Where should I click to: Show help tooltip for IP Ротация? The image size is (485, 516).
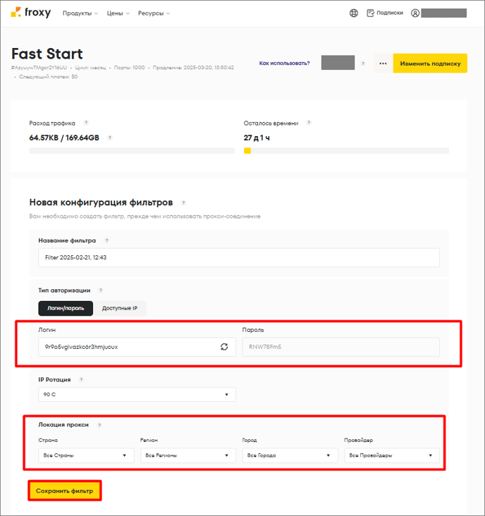[x=81, y=379]
